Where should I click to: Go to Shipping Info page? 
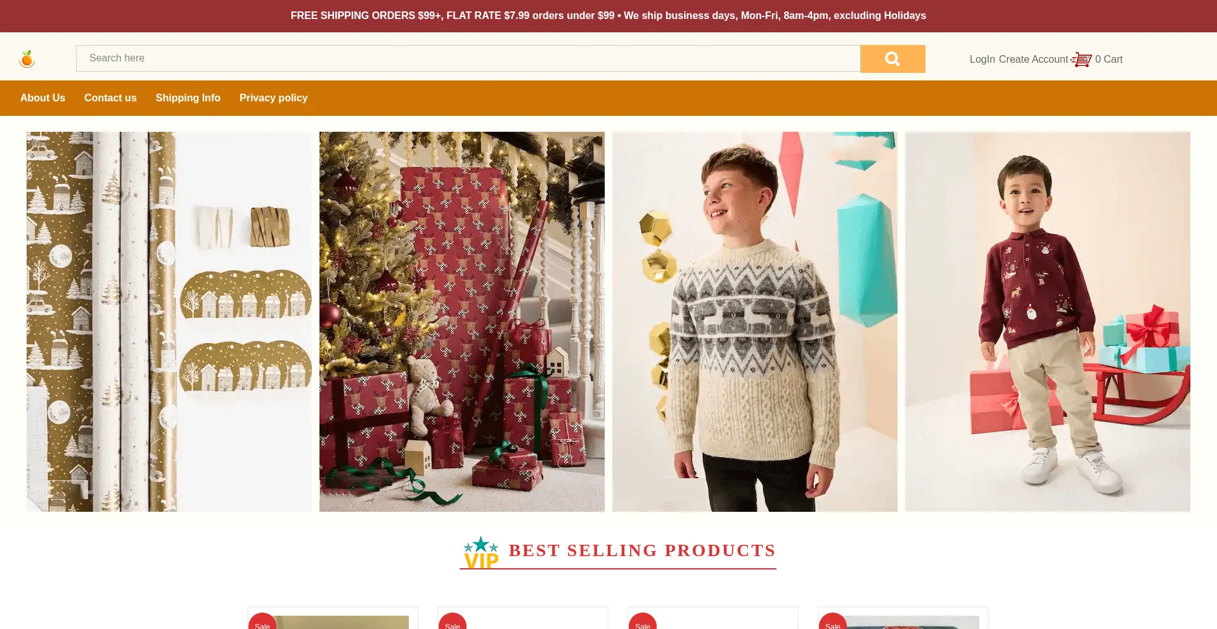(x=188, y=98)
